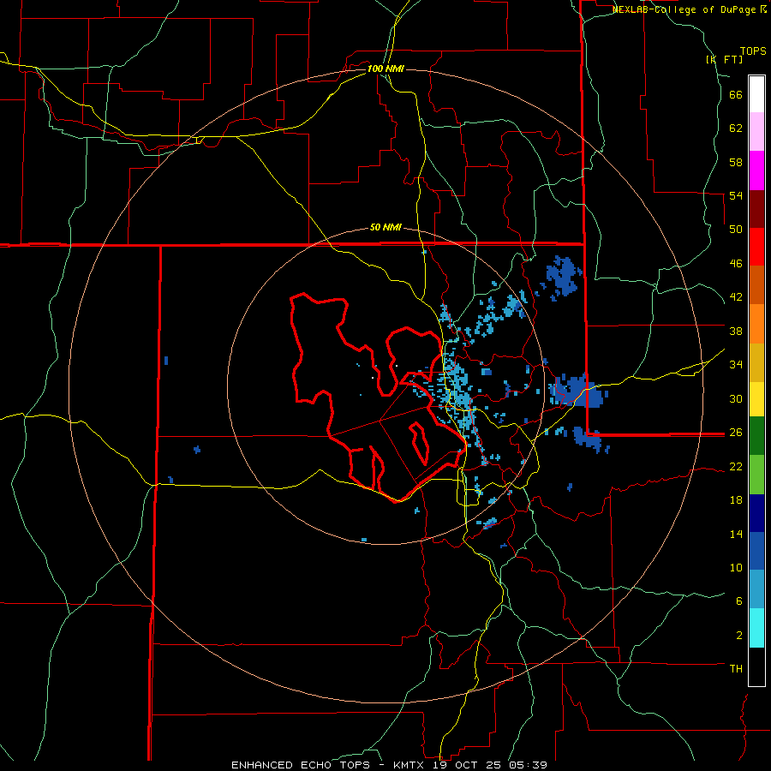This screenshot has height=771, width=771.
Task: Click legend value '26'
Action: click(736, 433)
